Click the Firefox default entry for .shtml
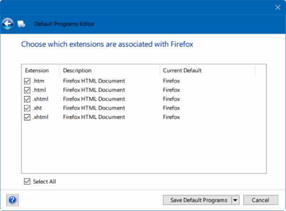This screenshot has height=211, width=286. tap(171, 99)
